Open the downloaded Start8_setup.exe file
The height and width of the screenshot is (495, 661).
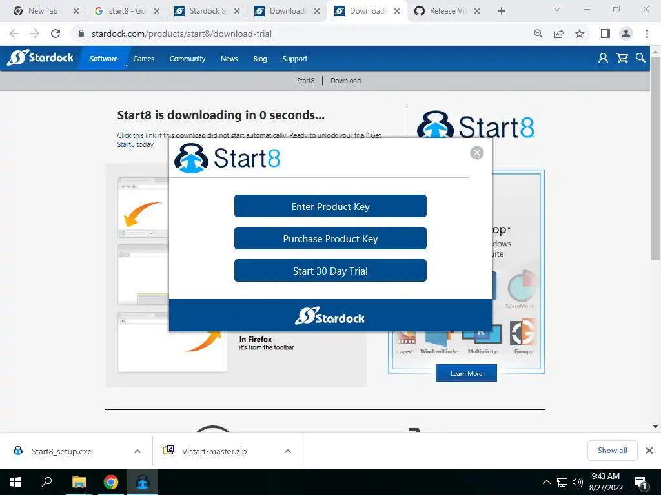[61, 451]
